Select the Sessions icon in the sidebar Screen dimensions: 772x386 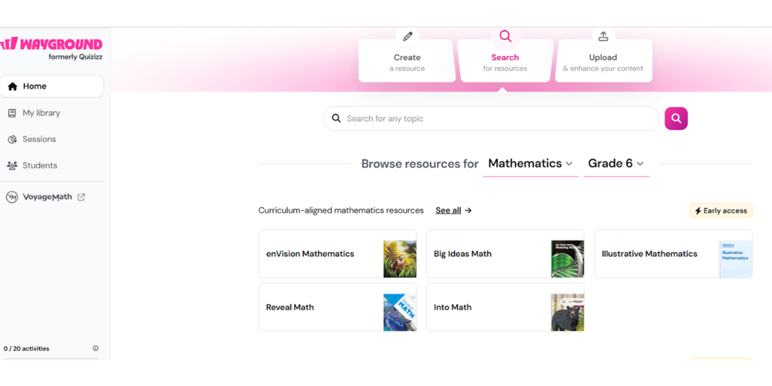pos(12,139)
